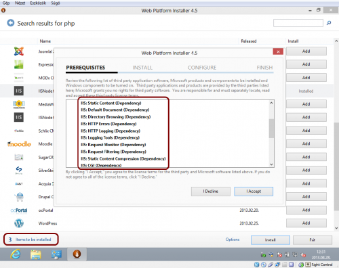This screenshot has height=268, width=339.
Task: Select the PREREQUISITES step tab
Action: [x=85, y=68]
